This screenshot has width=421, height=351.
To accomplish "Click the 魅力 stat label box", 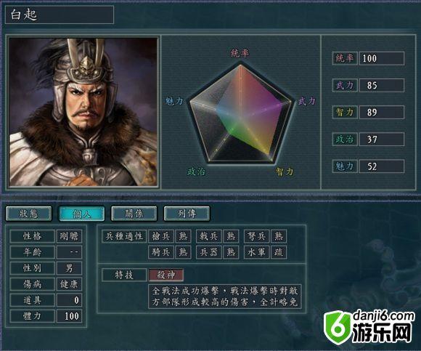I will click(345, 166).
